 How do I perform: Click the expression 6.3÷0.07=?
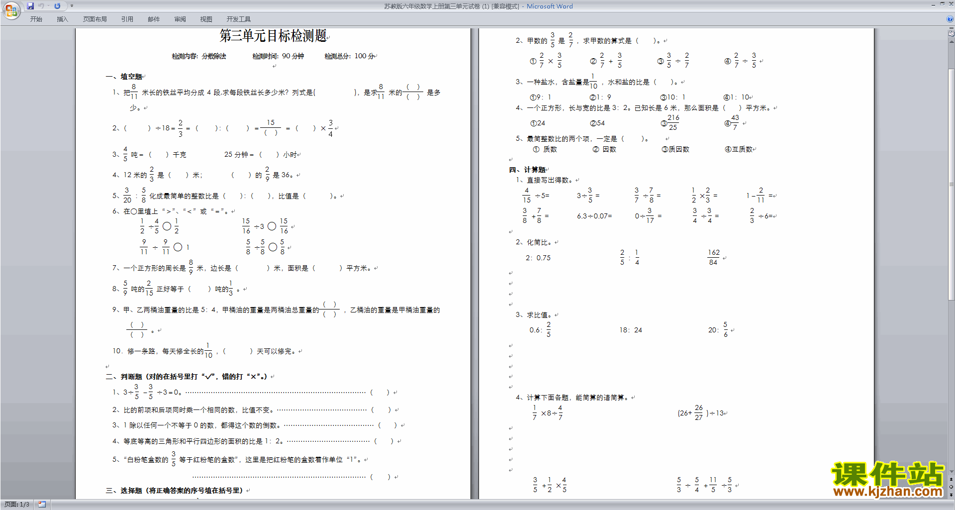point(594,216)
